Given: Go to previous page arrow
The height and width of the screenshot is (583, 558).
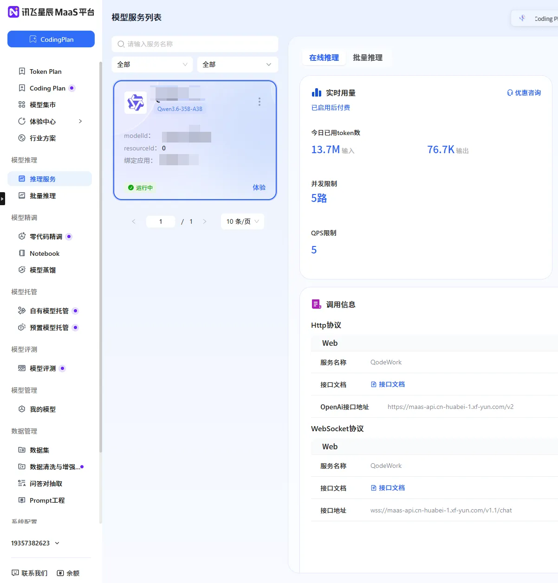Looking at the screenshot, I should coord(134,221).
